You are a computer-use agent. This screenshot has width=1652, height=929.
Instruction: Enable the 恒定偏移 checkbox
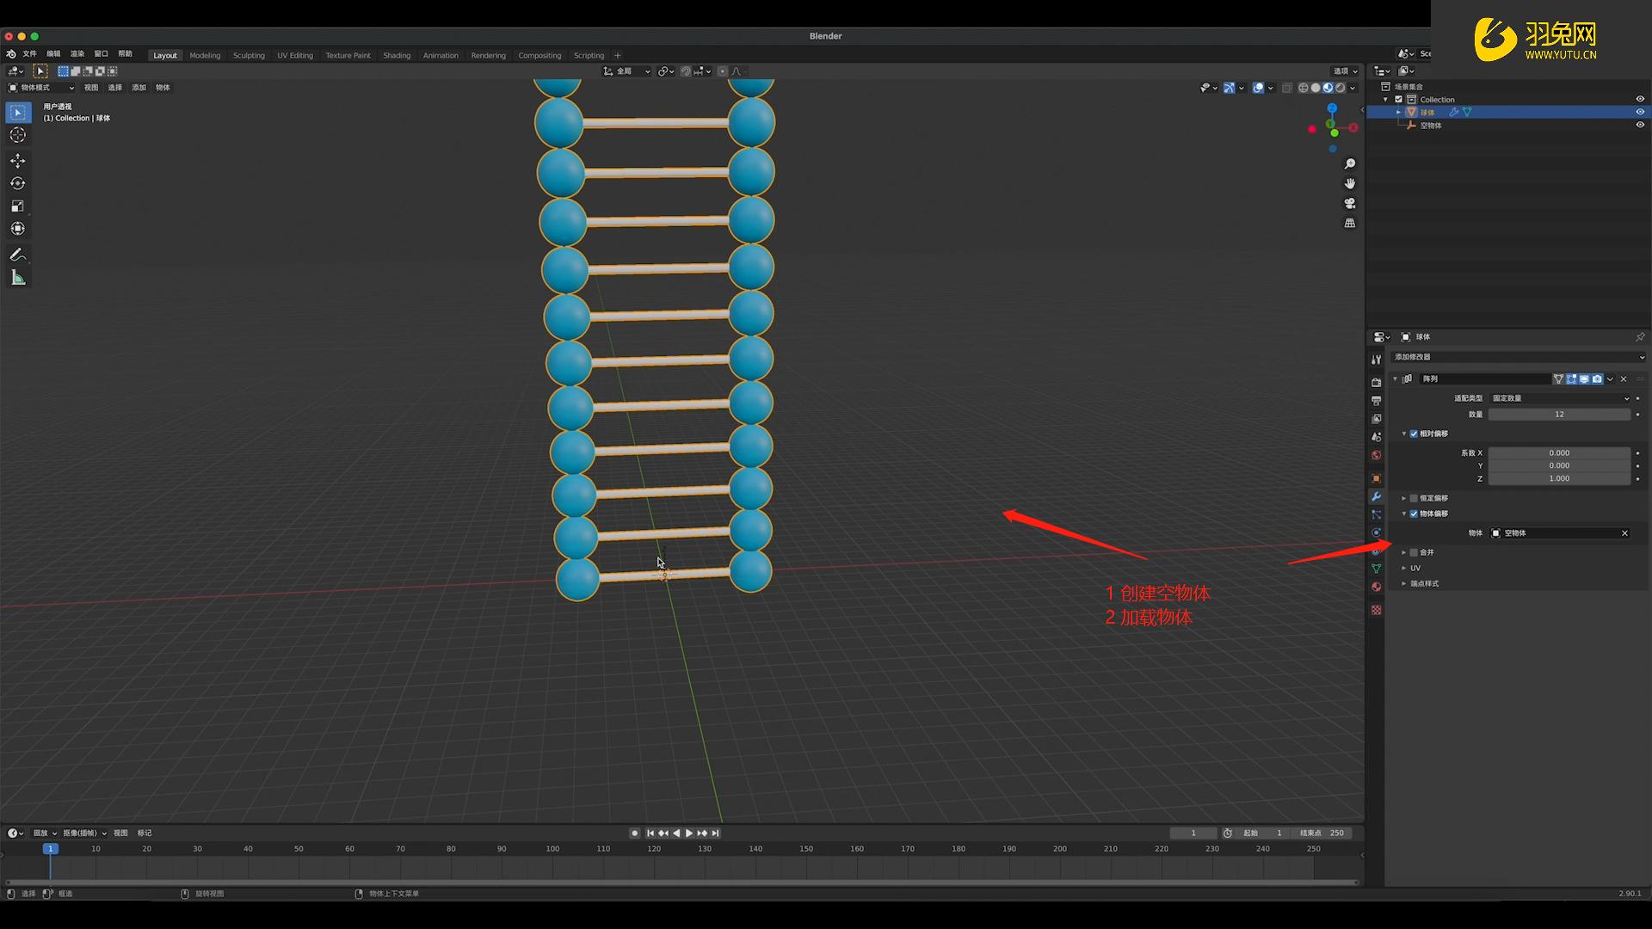point(1414,498)
